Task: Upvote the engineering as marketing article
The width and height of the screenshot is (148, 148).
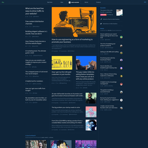Action: [52, 51]
